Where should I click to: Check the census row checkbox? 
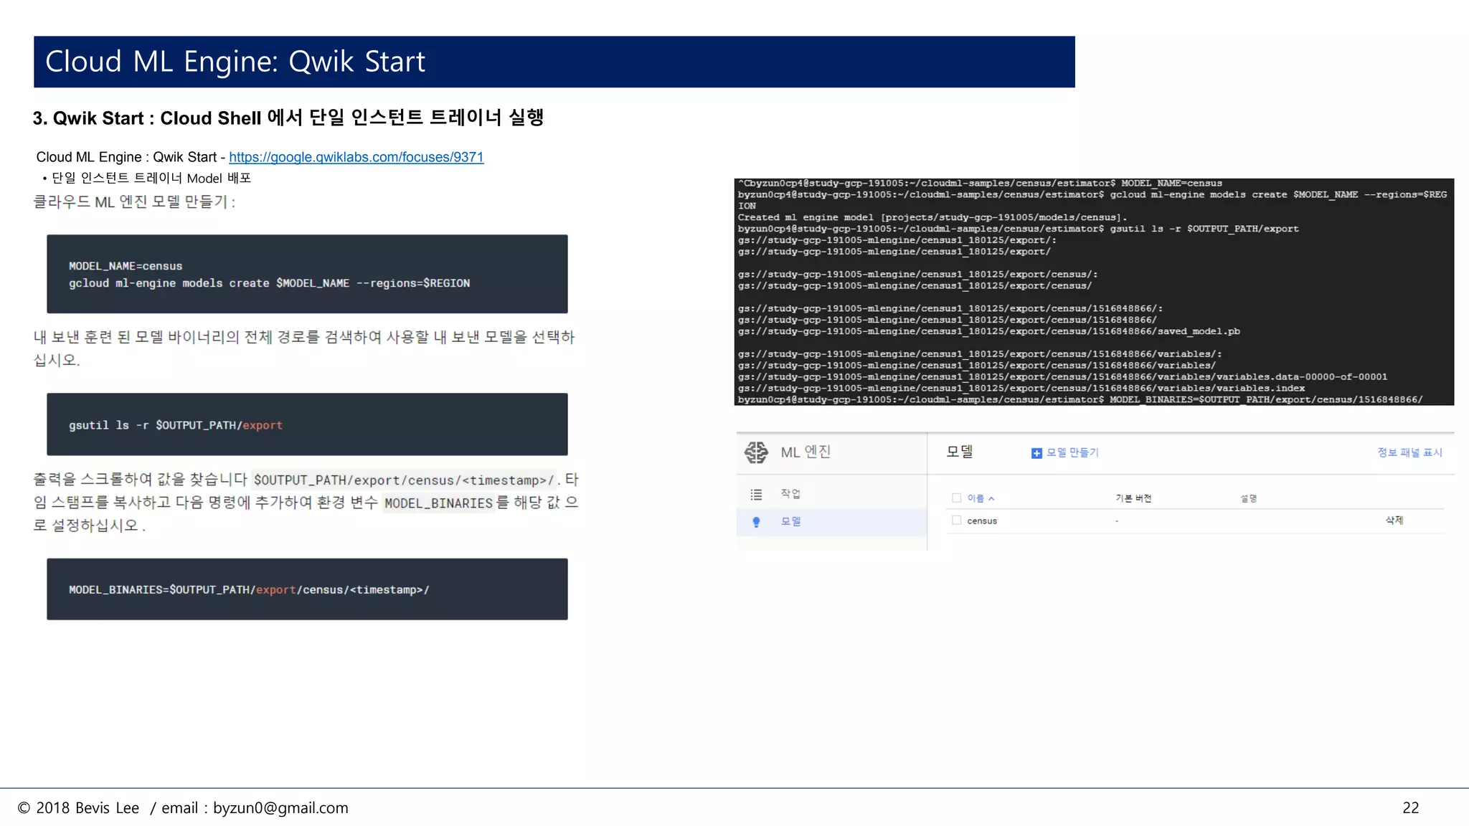pos(956,521)
